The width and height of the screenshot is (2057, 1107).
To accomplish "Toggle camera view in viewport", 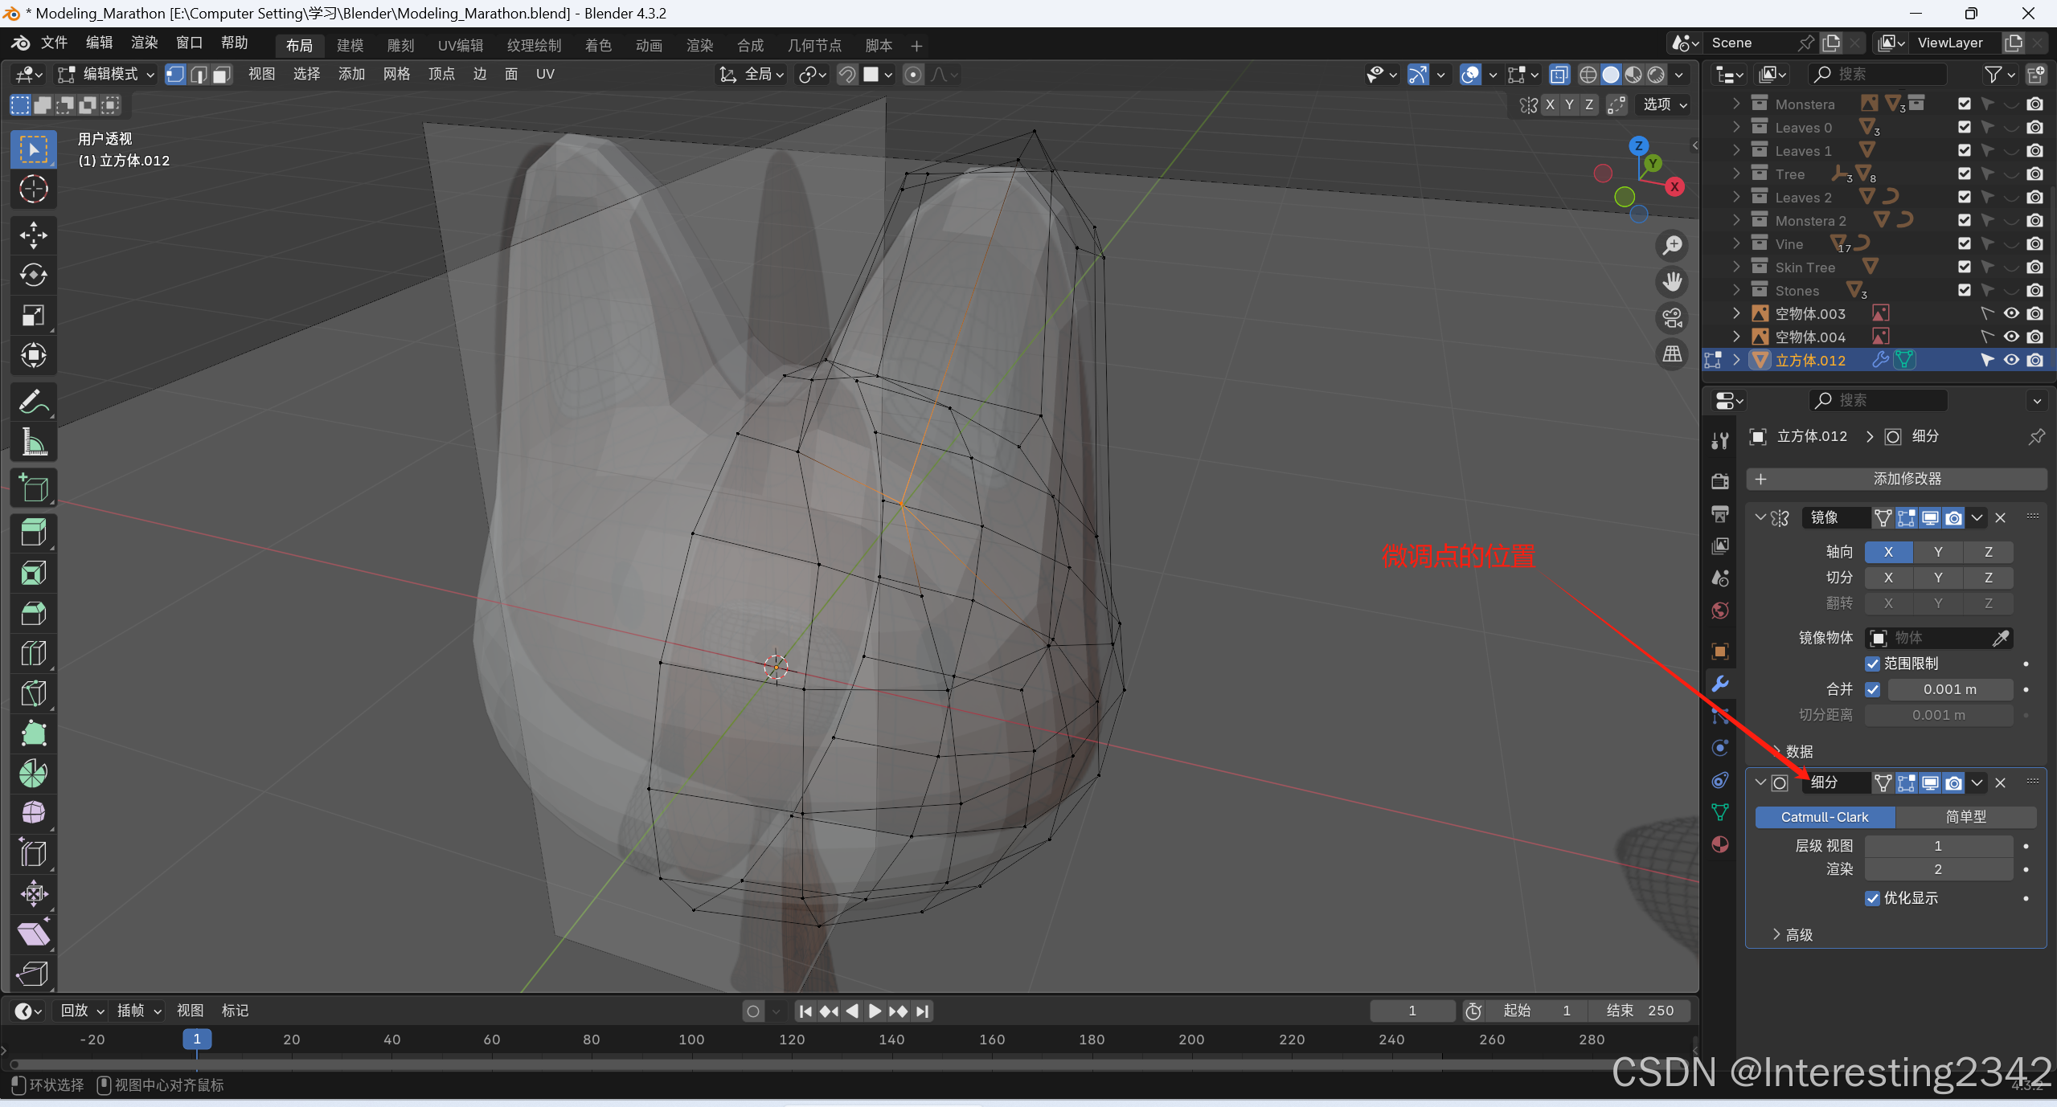I will point(1673,317).
